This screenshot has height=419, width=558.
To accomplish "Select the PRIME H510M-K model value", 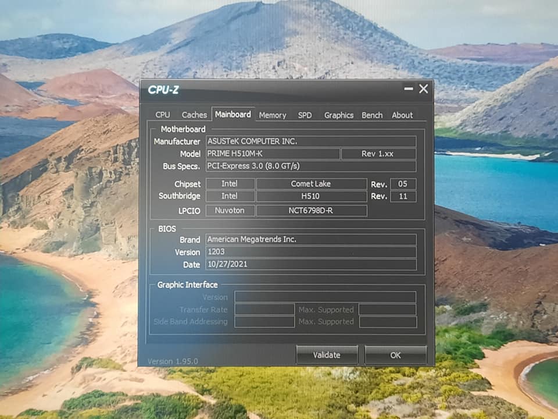I will [x=273, y=154].
